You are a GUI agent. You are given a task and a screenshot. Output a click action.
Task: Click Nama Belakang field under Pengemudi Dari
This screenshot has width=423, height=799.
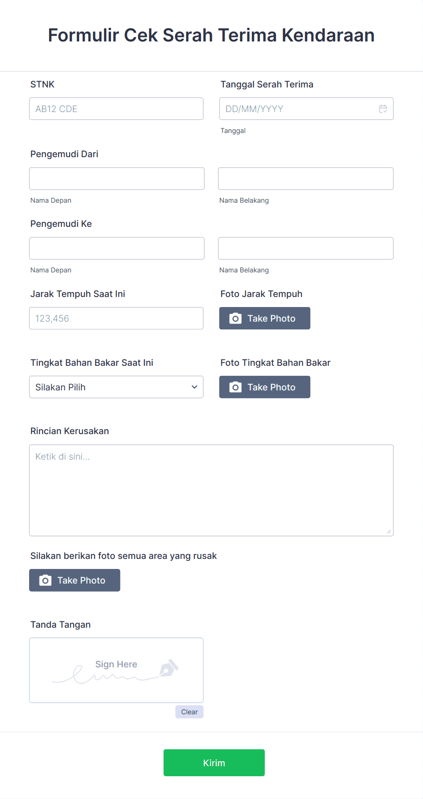(305, 178)
